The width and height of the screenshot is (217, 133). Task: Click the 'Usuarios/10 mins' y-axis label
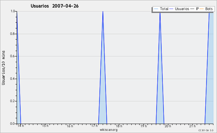click(x=3, y=68)
